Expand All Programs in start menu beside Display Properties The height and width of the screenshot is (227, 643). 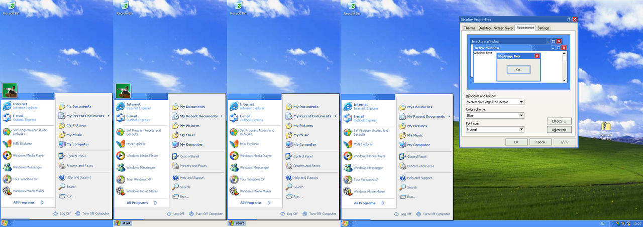(x=369, y=203)
